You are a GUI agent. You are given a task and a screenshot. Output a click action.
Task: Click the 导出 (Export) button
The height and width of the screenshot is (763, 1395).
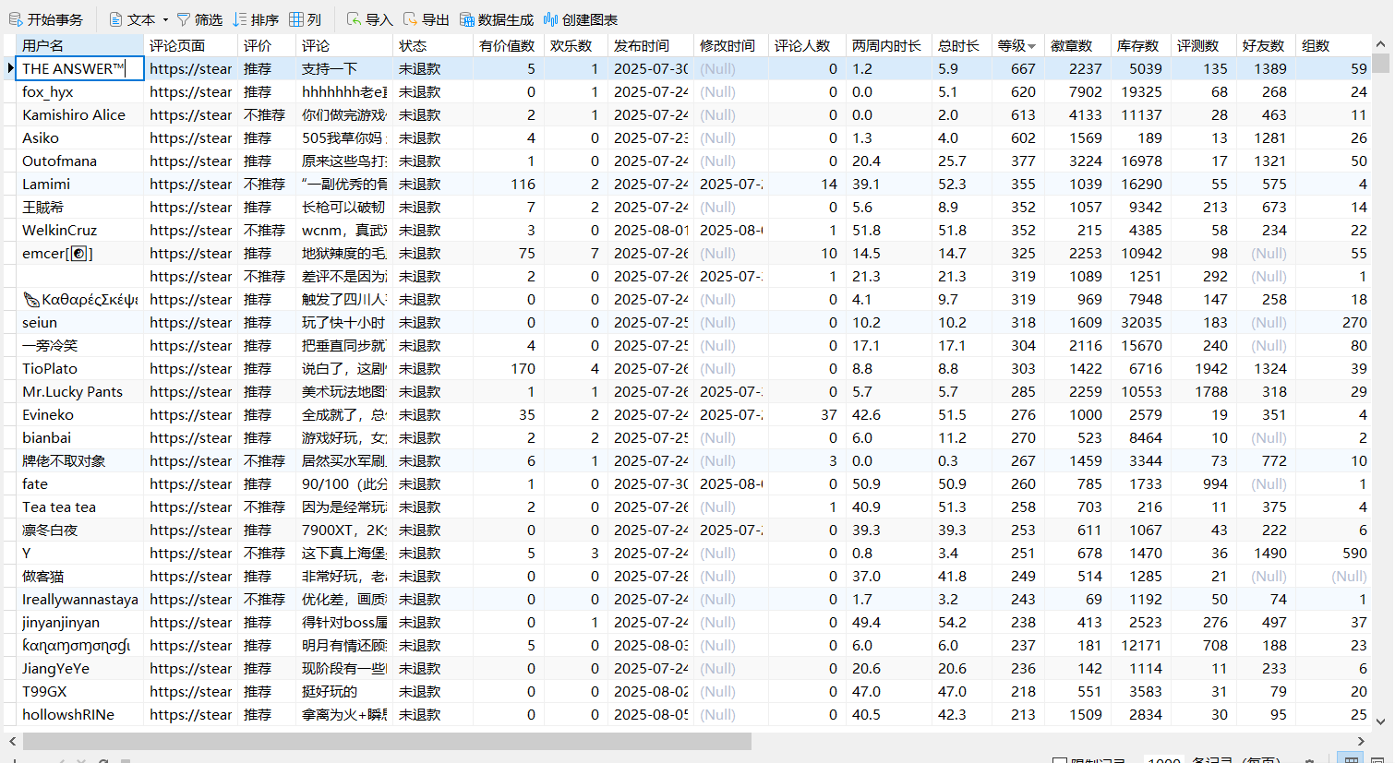(x=426, y=19)
